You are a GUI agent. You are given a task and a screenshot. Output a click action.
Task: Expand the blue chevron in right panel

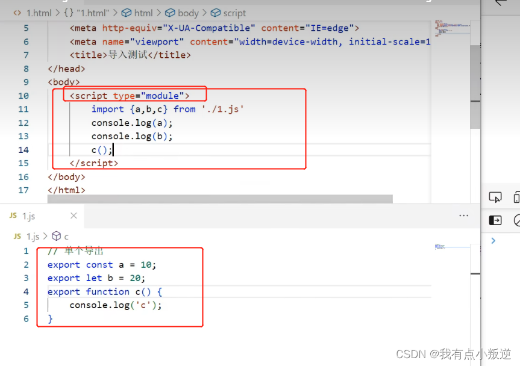493,241
